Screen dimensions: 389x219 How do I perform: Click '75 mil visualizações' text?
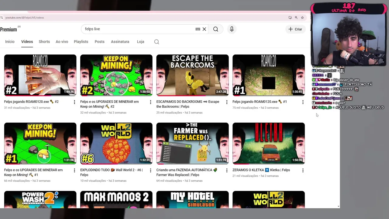tap(245, 108)
